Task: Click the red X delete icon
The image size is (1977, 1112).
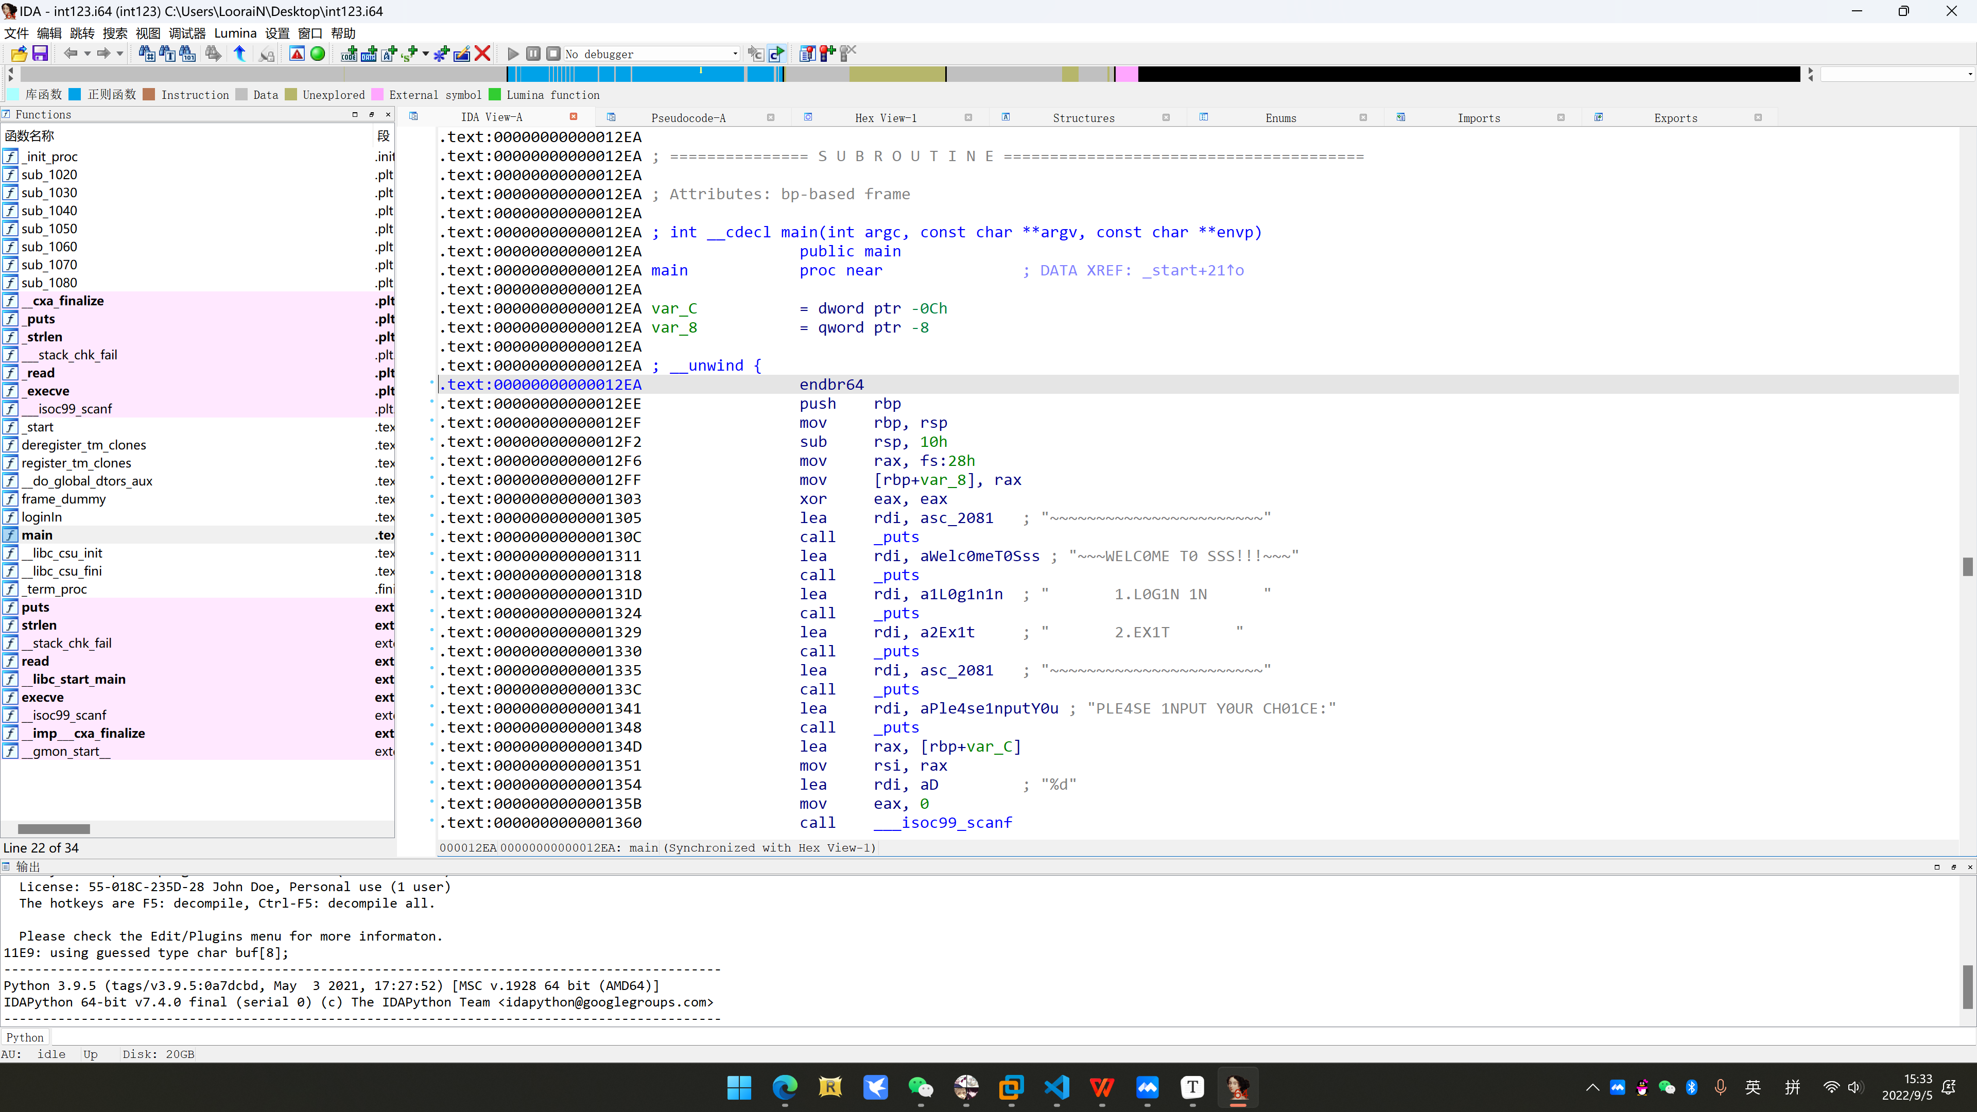Action: [x=483, y=54]
